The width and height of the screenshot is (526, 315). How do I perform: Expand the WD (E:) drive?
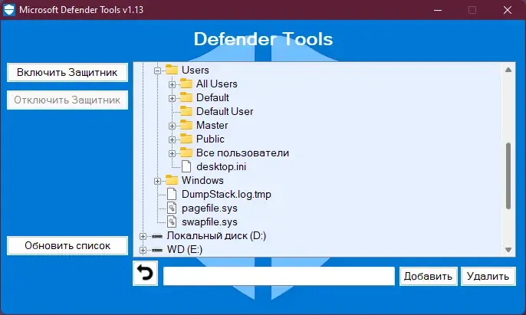(x=143, y=251)
